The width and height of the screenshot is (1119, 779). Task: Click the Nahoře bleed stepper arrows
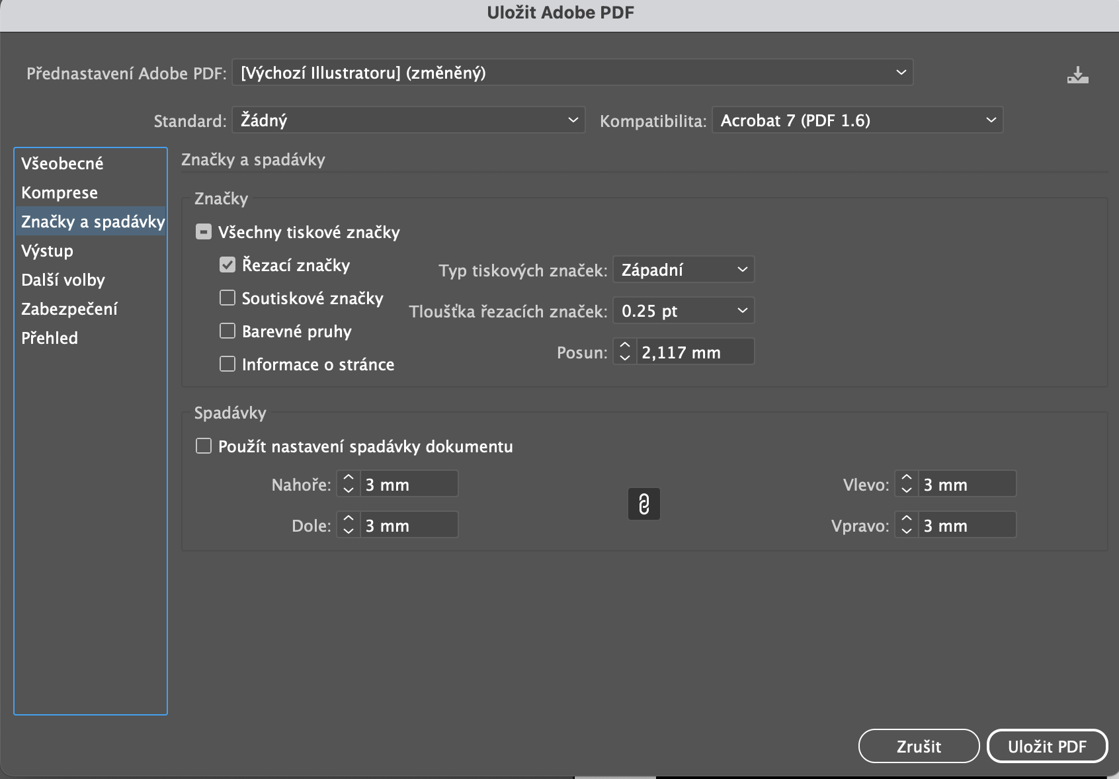349,484
